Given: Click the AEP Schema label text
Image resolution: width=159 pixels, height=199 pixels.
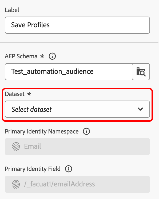Looking at the screenshot, I should [x=21, y=56].
